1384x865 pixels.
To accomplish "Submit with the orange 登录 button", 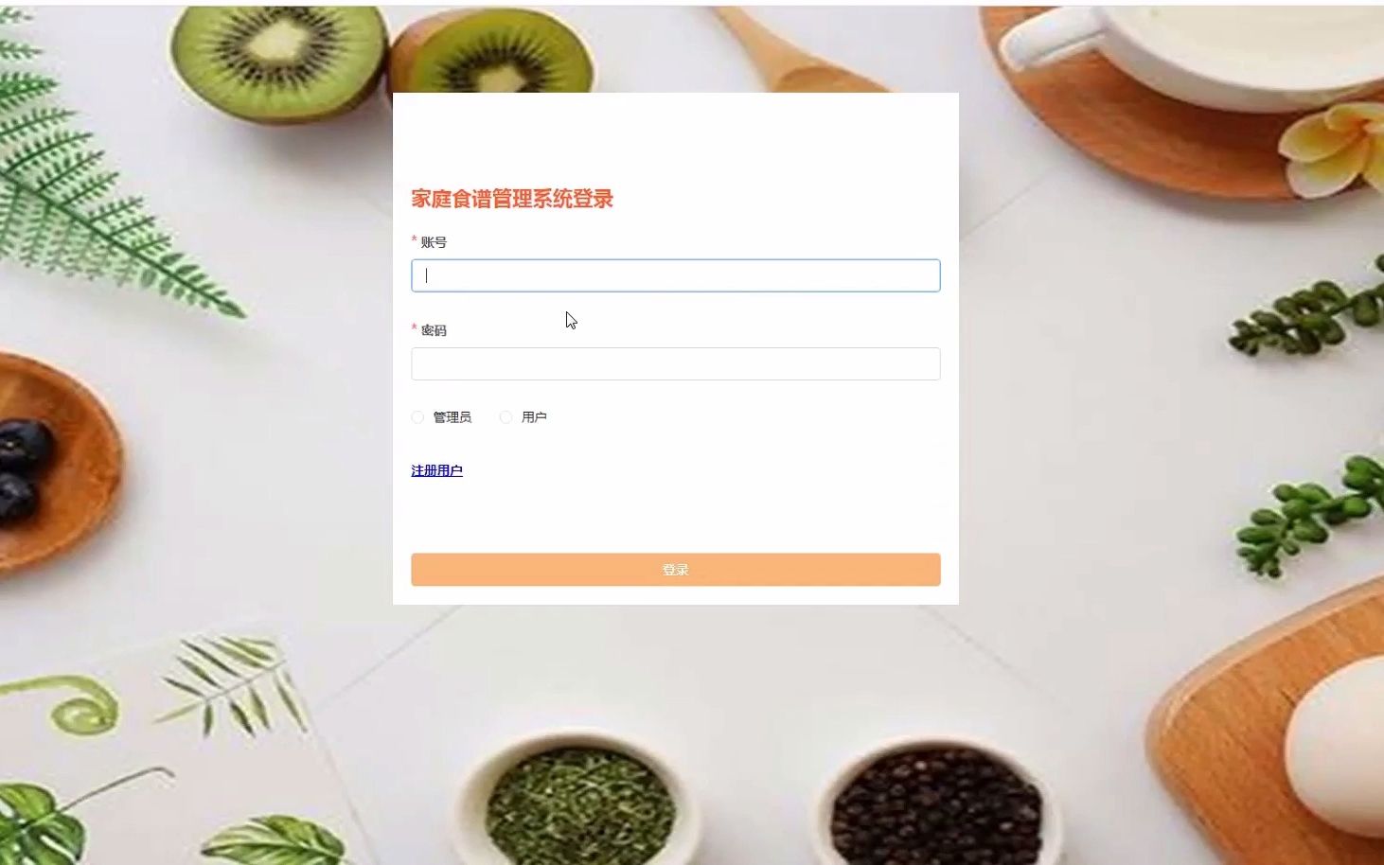I will 675,569.
